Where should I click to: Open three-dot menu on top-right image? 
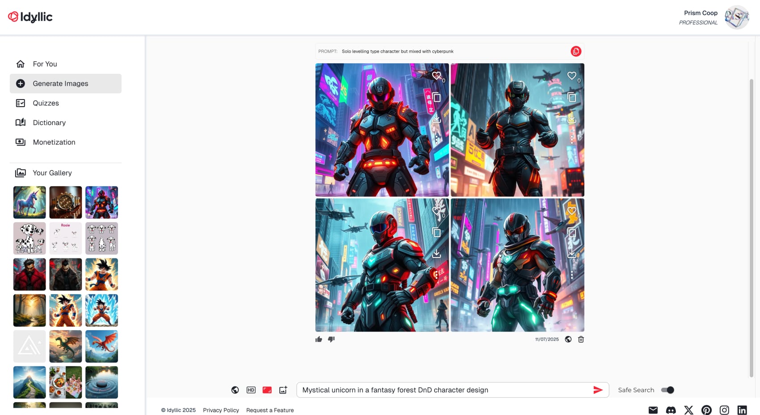click(572, 140)
